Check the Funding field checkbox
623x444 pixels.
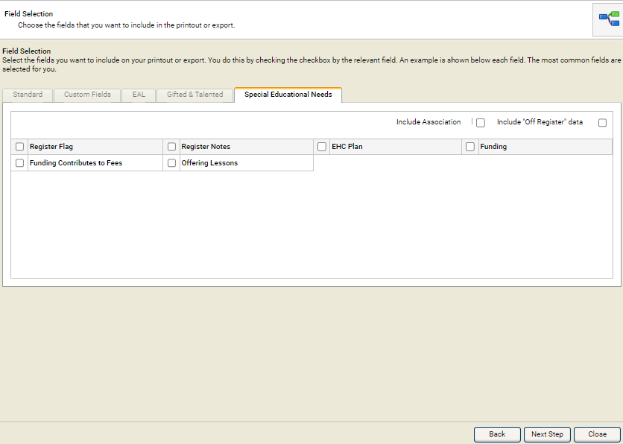[470, 147]
